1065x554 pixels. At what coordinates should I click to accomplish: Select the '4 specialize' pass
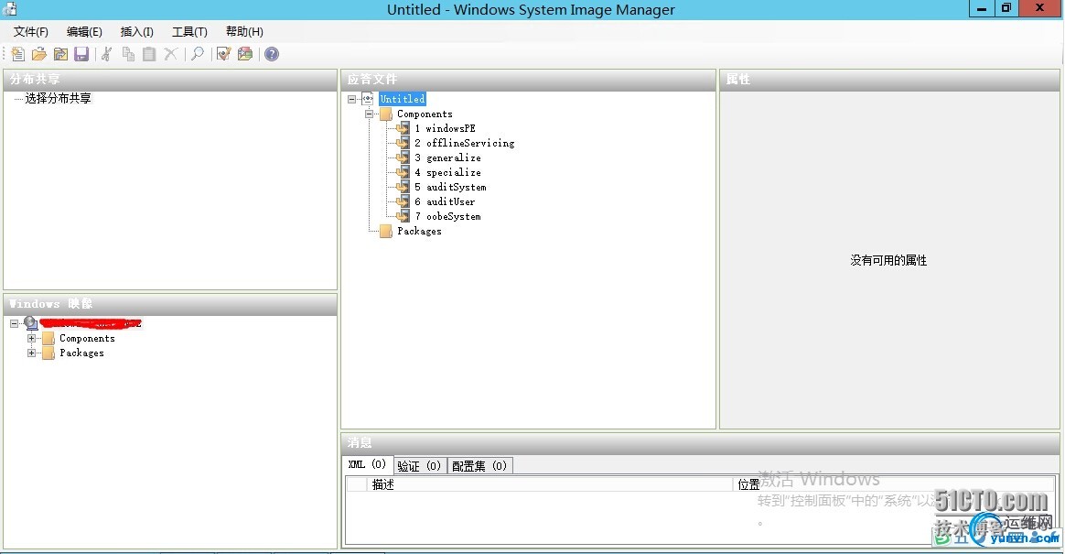(x=447, y=173)
